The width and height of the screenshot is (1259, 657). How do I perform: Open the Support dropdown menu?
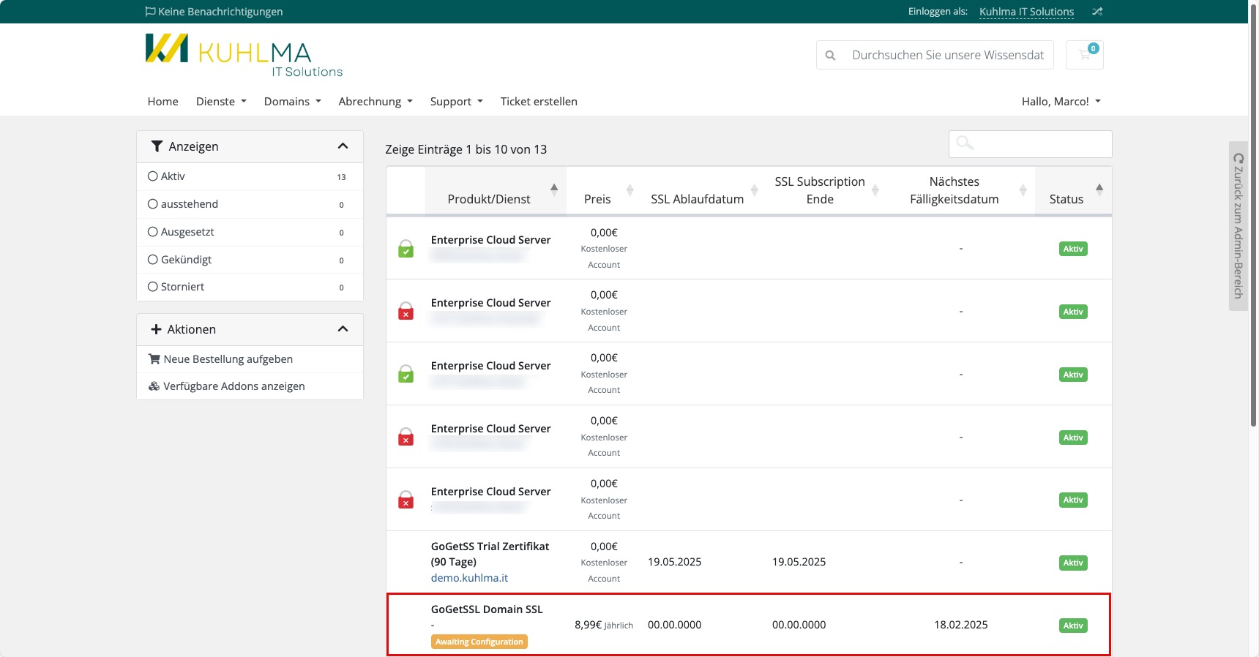pyautogui.click(x=457, y=101)
